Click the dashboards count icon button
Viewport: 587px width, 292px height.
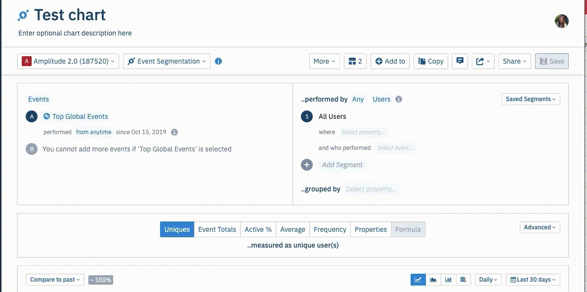coord(355,61)
